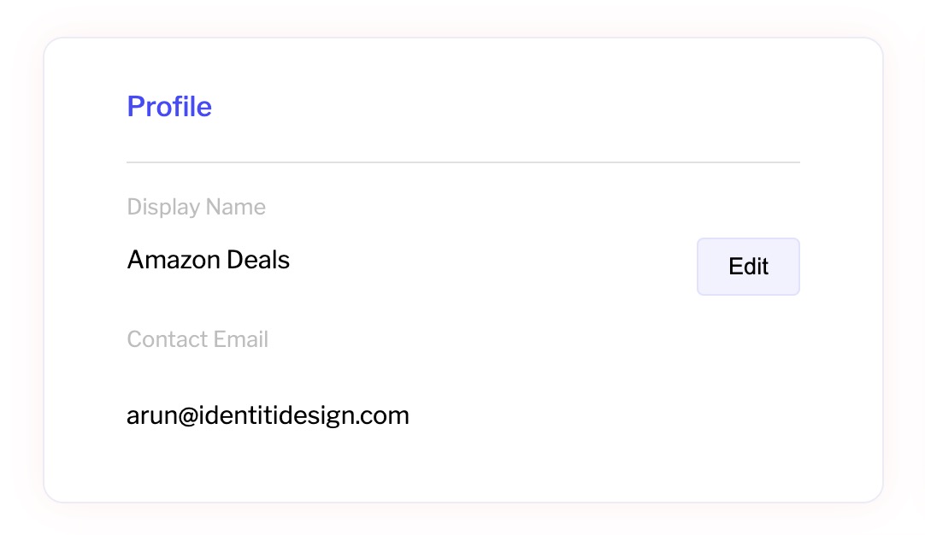The height and width of the screenshot is (535, 925).
Task: Click the word "Amazon" in the display name
Action: click(x=175, y=260)
